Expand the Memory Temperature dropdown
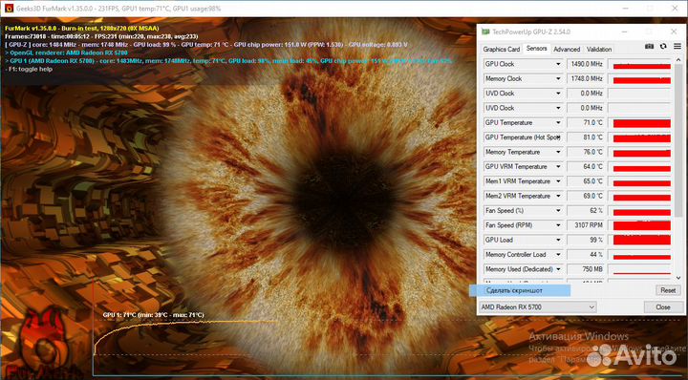Screen dimensions: 688x380 pyautogui.click(x=558, y=152)
